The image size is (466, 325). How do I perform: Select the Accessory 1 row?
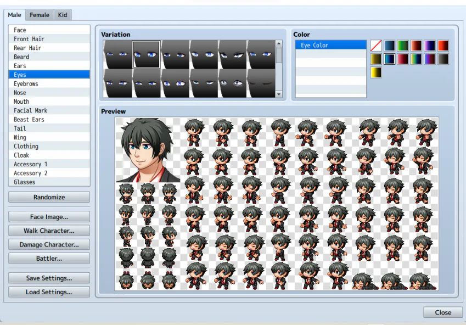click(49, 164)
